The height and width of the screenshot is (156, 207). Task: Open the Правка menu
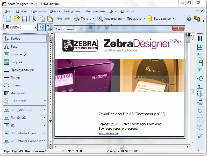[x=22, y=11]
